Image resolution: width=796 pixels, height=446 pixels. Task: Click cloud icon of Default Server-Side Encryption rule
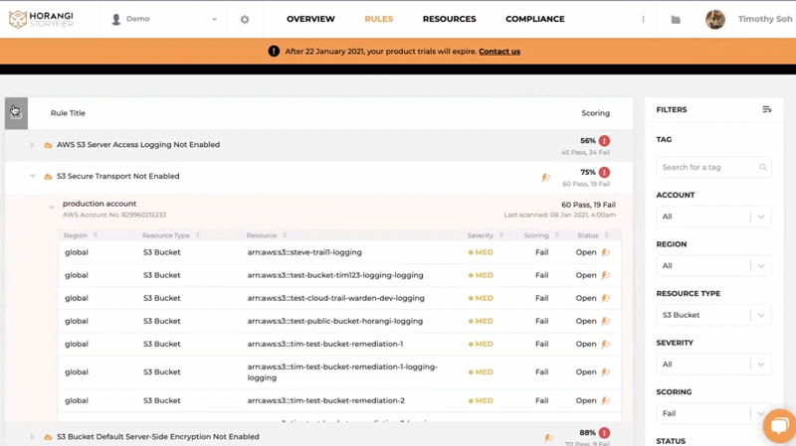48,437
